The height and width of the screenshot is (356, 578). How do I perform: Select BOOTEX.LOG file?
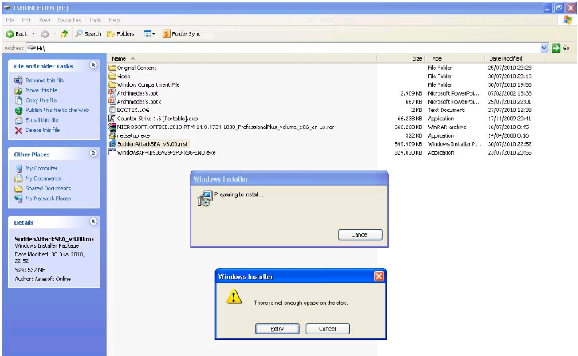133,110
